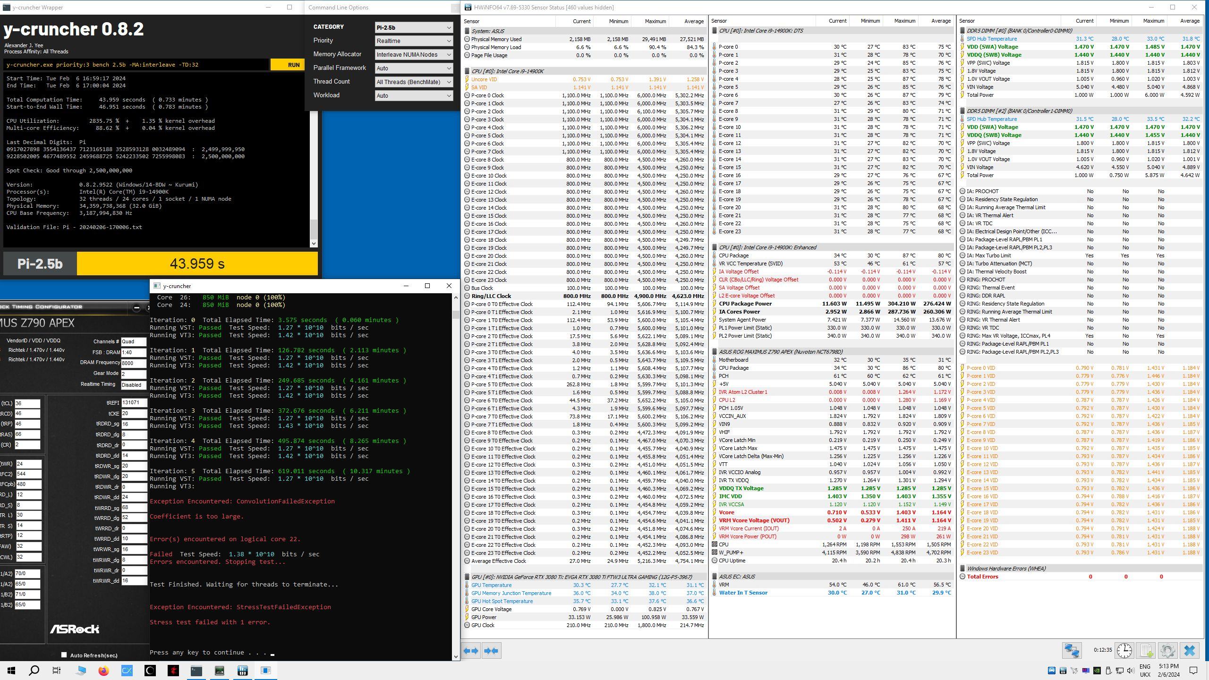Click the Maximum column header in HWiNFO
The image size is (1209, 680).
coord(655,21)
